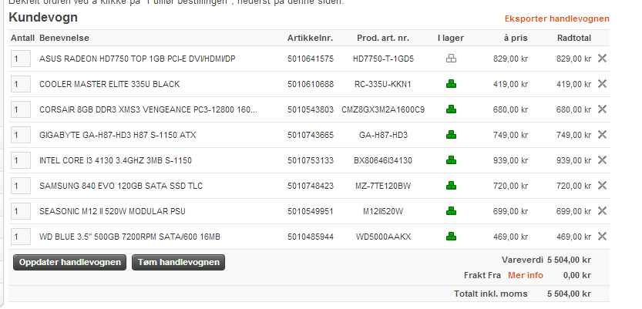Screen dimensions: 642x309
Task: Focus the quantity box for Gigabyte GA-H87-HD3
Action: click(x=21, y=135)
